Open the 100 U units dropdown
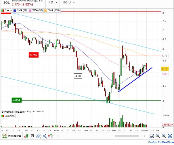174x145 pixels. pos(68,2)
